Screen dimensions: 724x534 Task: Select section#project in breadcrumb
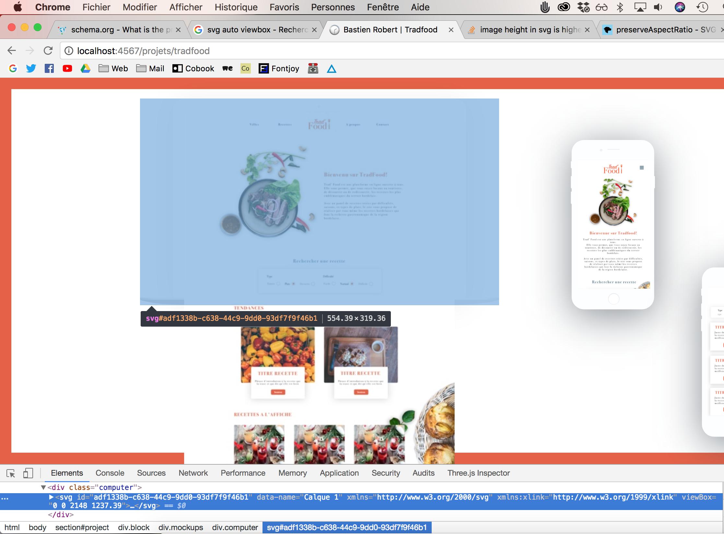click(x=82, y=528)
